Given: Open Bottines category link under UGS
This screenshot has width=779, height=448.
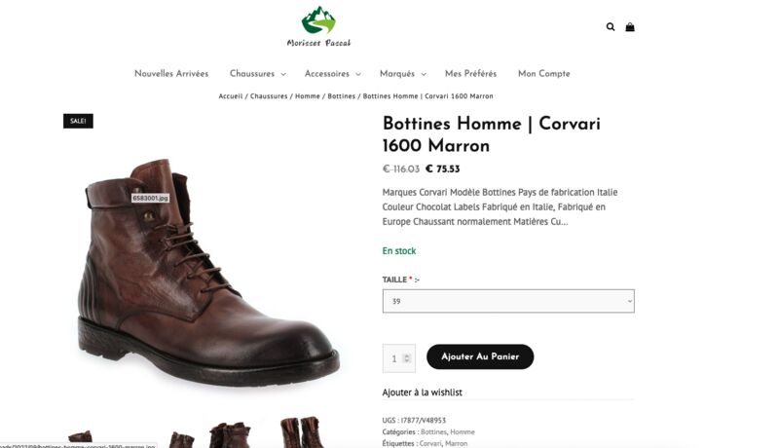Looking at the screenshot, I should [433, 432].
